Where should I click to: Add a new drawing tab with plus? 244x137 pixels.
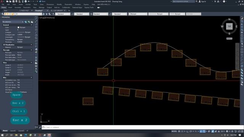(69, 11)
